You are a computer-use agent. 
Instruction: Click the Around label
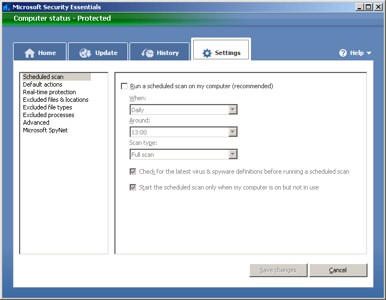click(139, 120)
